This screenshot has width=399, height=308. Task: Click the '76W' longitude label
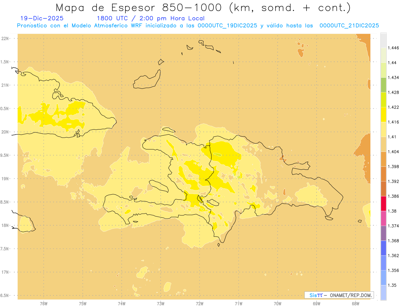pyautogui.click(x=44, y=304)
